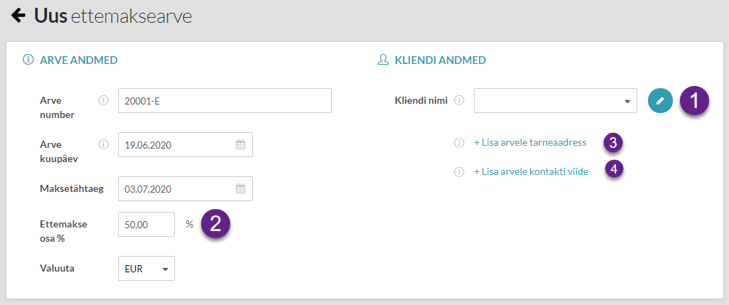
Task: Add delivery address via Lisa arvele tarneaadress
Action: [530, 143]
